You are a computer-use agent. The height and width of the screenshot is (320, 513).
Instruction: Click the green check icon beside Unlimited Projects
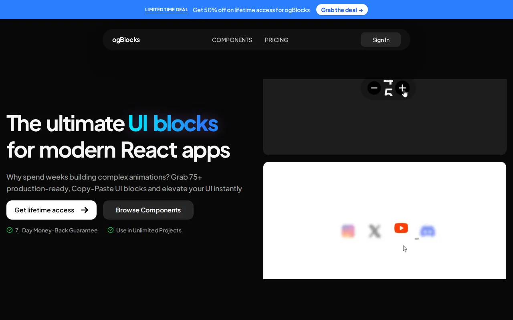point(111,230)
